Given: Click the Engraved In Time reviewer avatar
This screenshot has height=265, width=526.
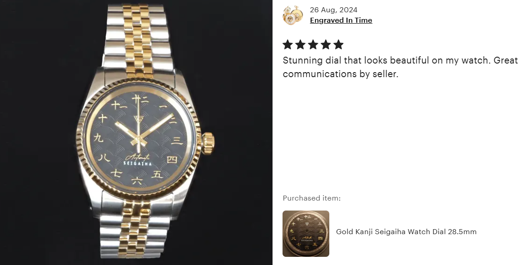Looking at the screenshot, I should tap(293, 15).
